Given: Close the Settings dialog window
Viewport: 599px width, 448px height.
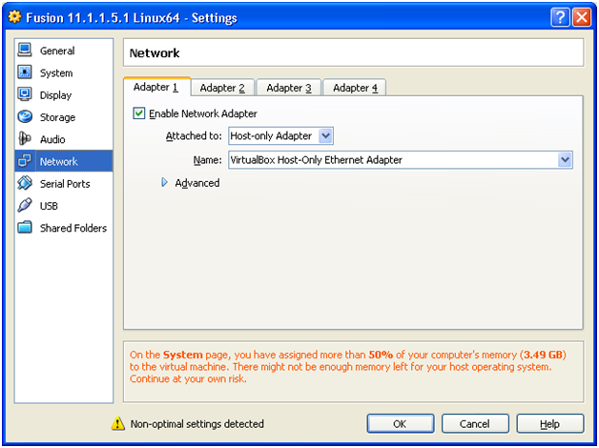Looking at the screenshot, I should pos(582,17).
